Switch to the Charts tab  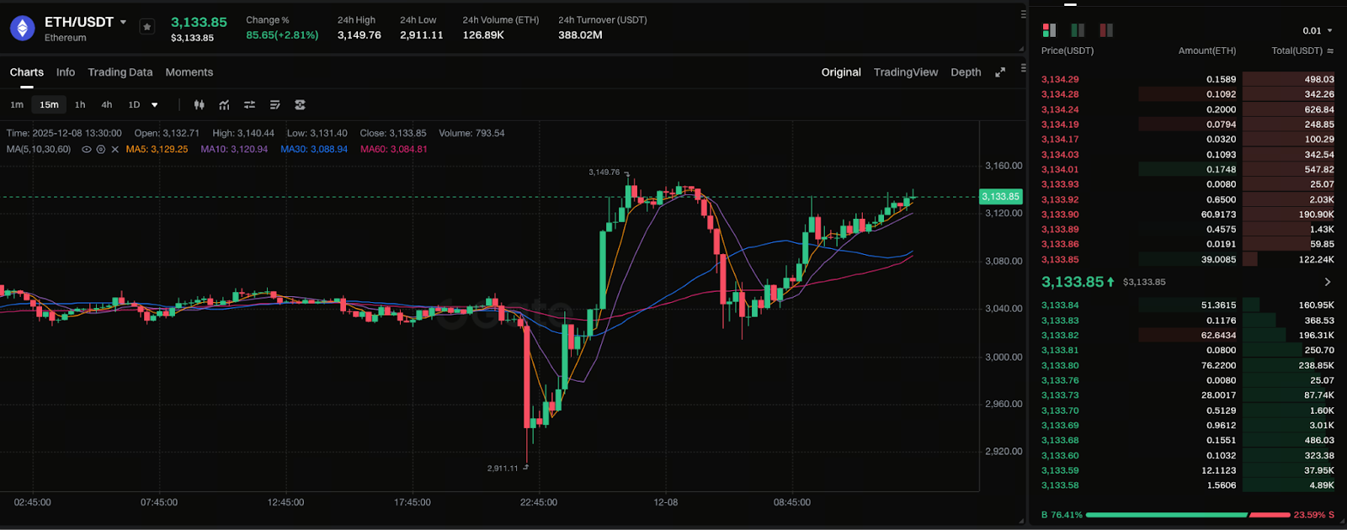[27, 72]
